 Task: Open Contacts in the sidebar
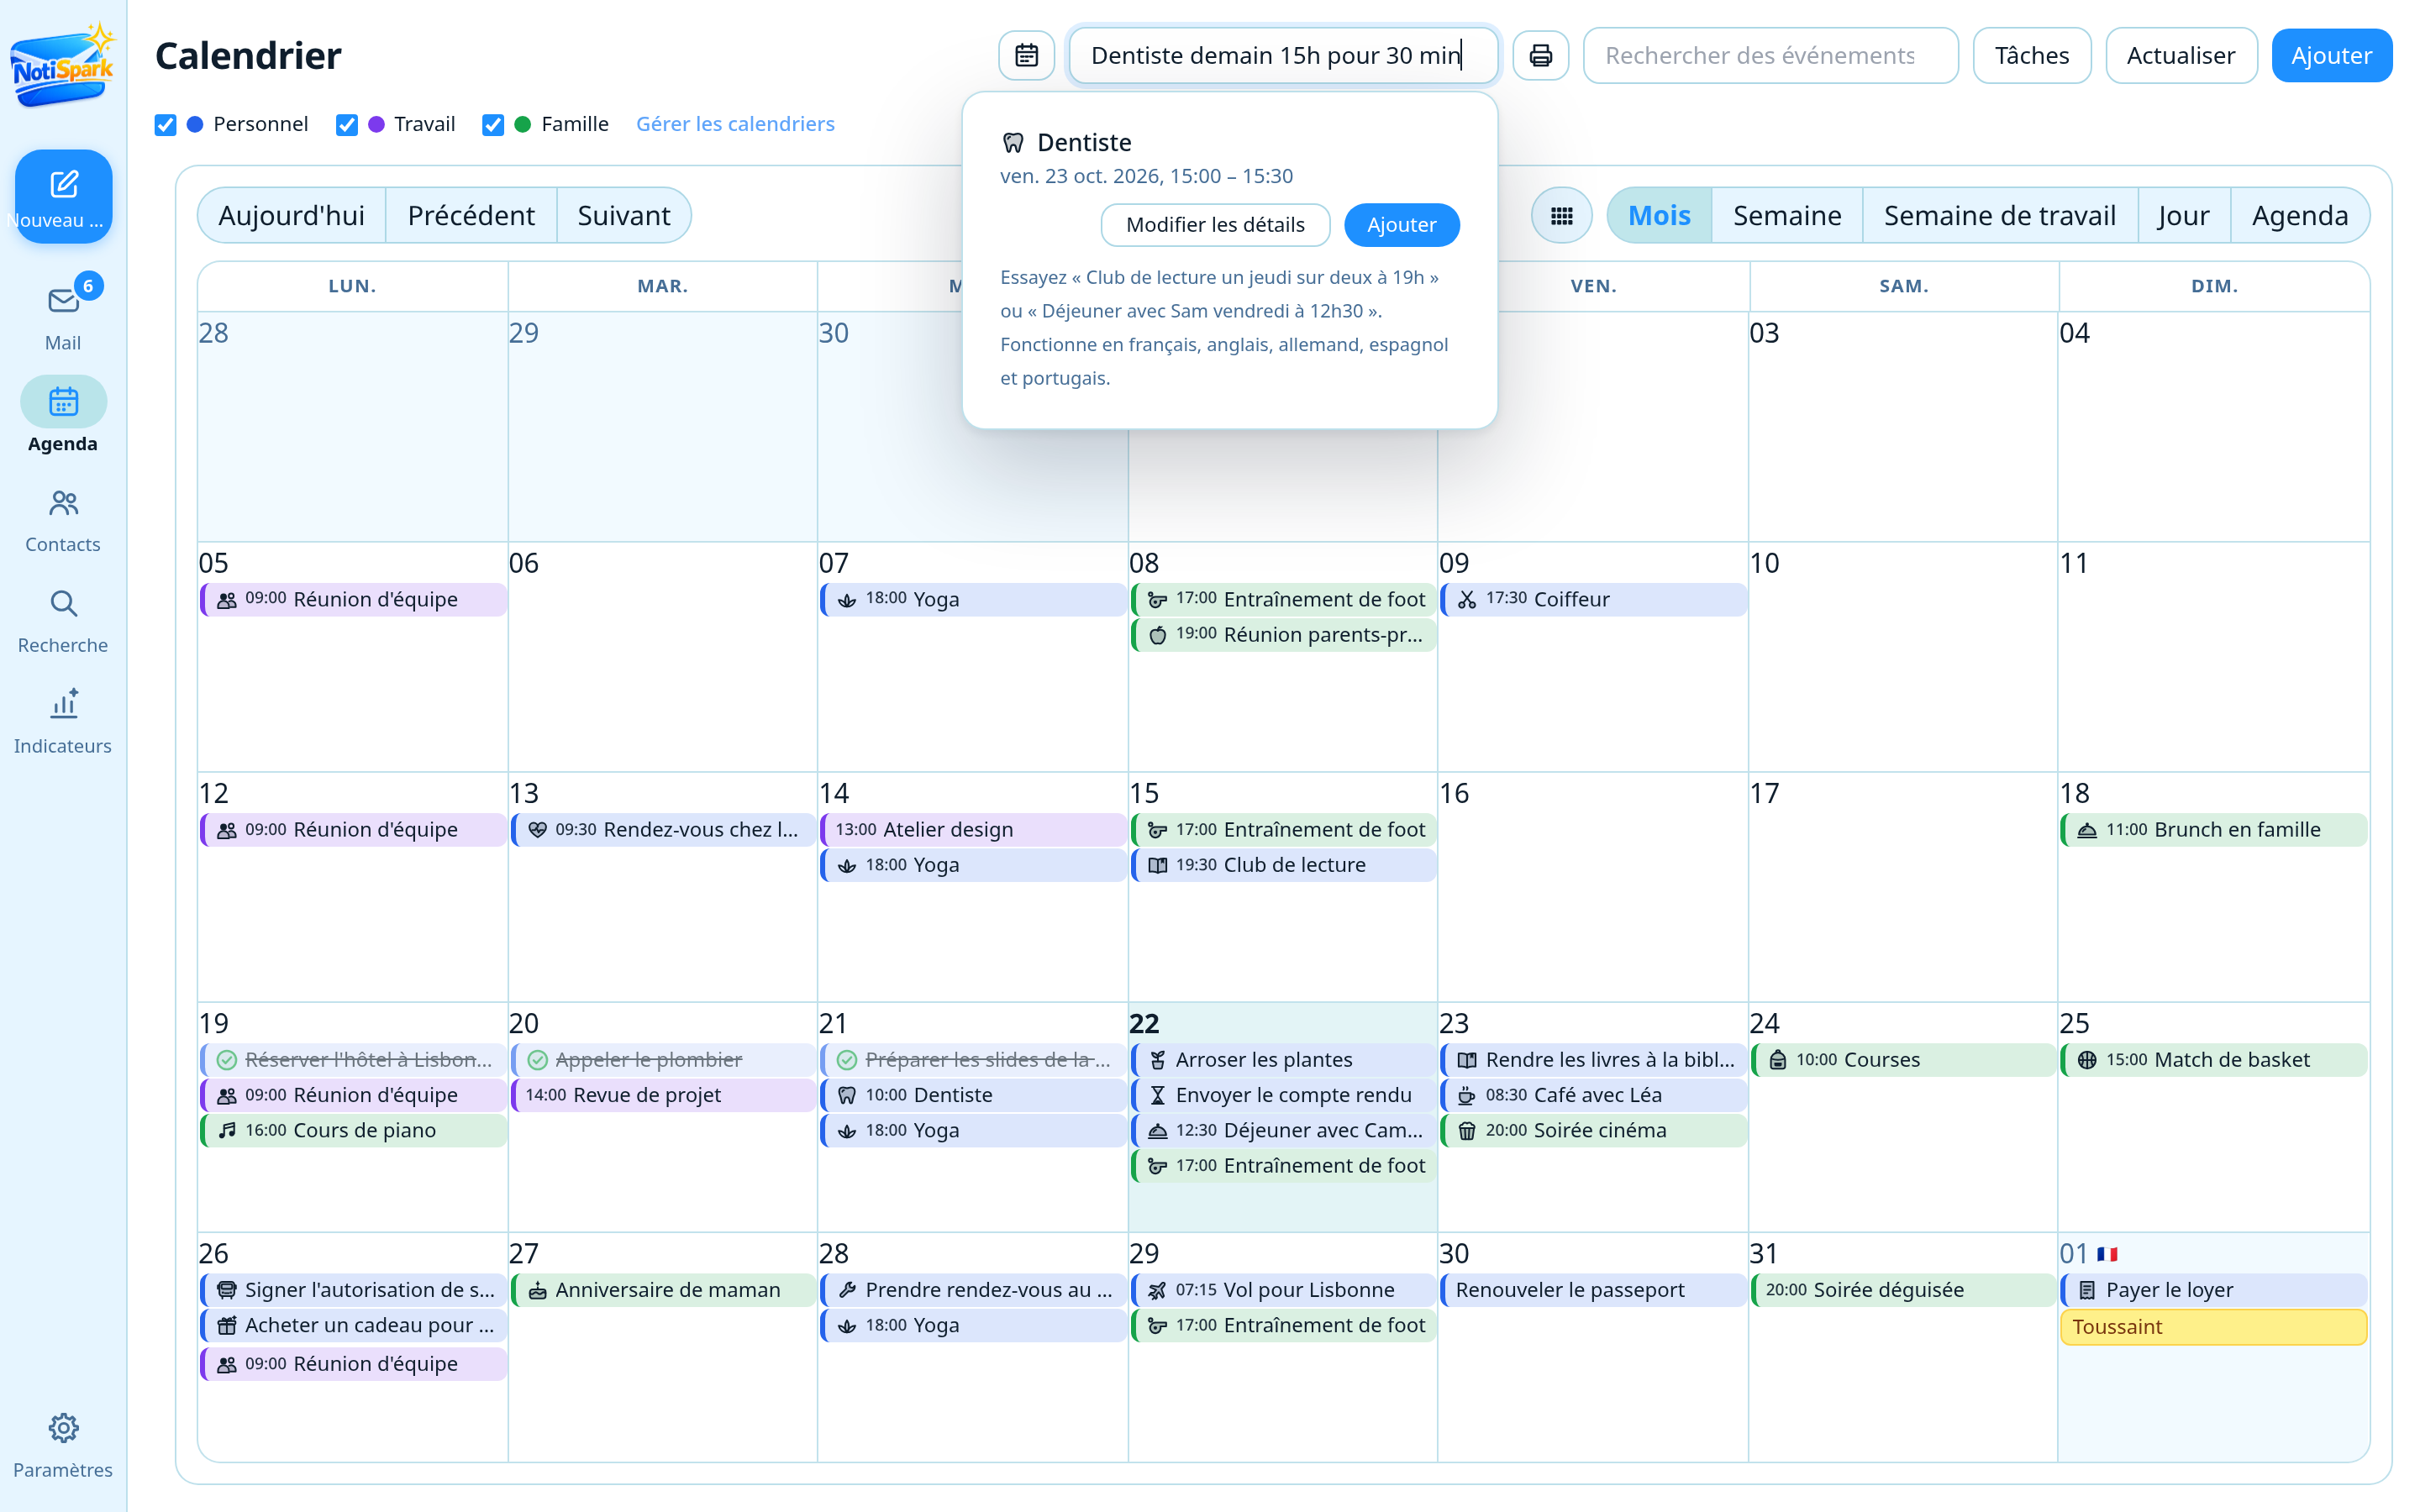click(x=63, y=521)
